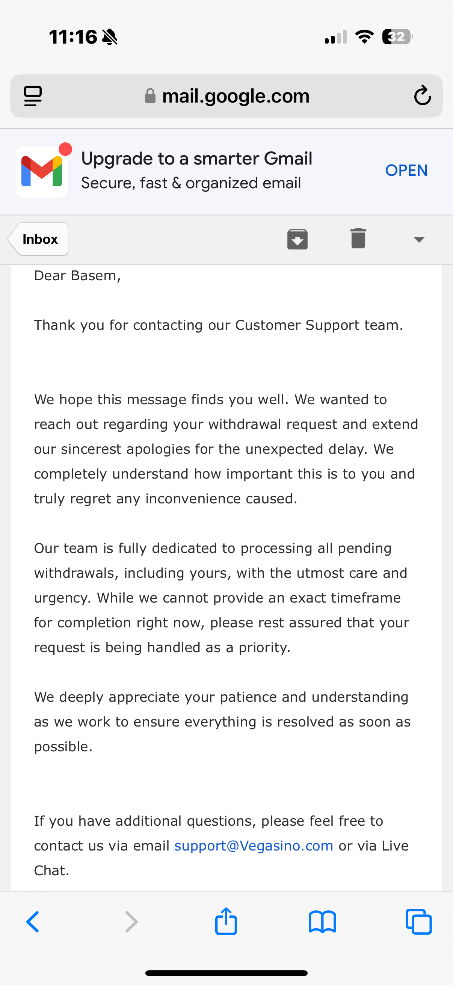This screenshot has width=453, height=985.
Task: Open Safari bookmarks
Action: pyautogui.click(x=322, y=922)
